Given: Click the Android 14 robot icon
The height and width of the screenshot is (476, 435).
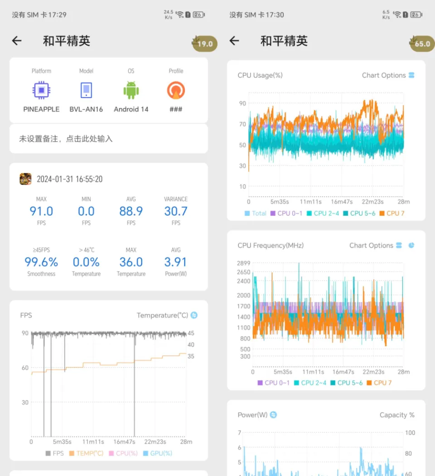Looking at the screenshot, I should (x=131, y=90).
